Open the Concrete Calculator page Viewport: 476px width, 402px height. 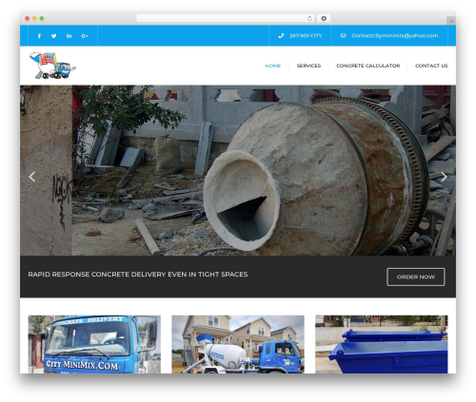(x=368, y=66)
